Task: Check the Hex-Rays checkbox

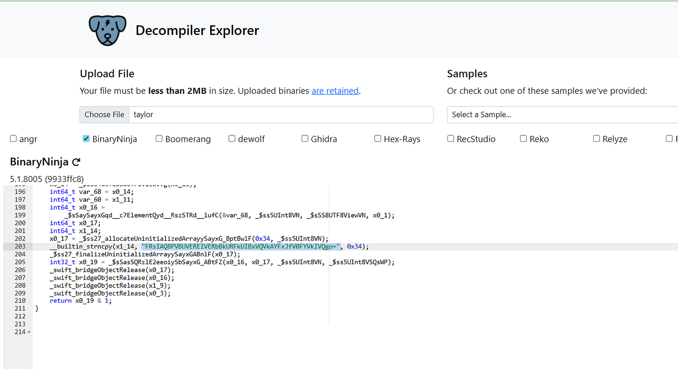Action: click(x=378, y=139)
